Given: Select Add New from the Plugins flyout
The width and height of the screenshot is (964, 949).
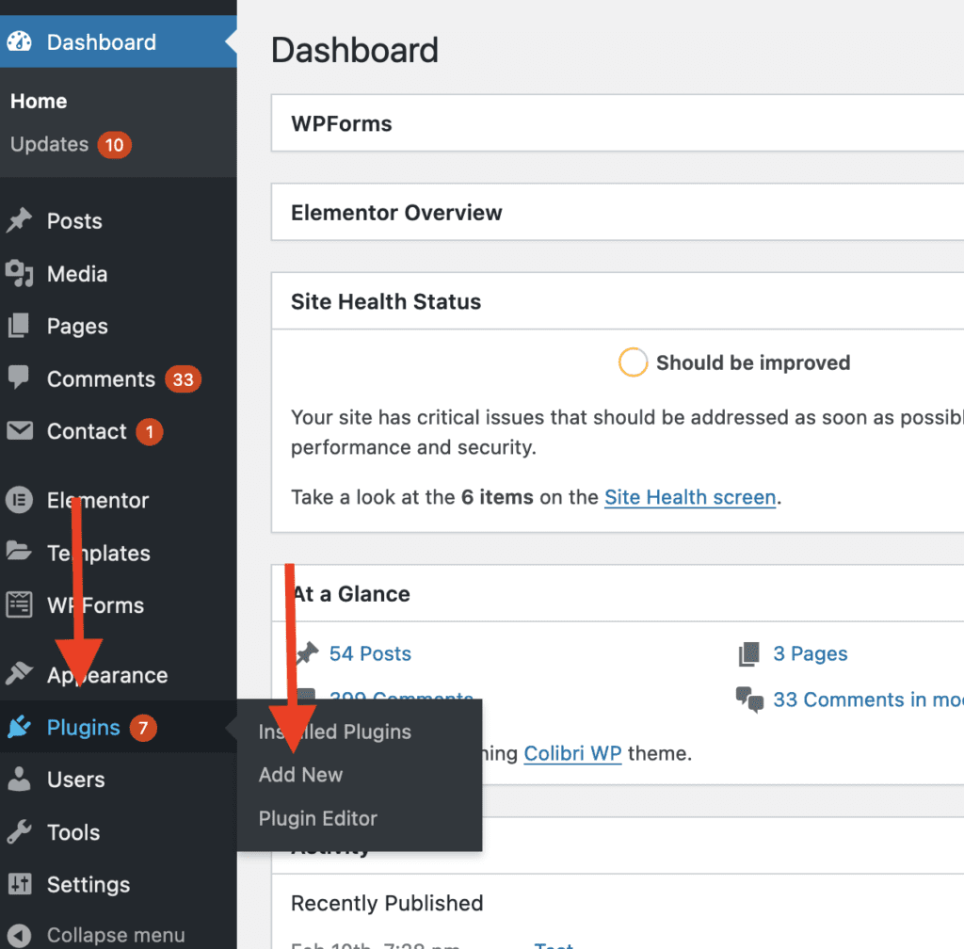Looking at the screenshot, I should pos(300,774).
